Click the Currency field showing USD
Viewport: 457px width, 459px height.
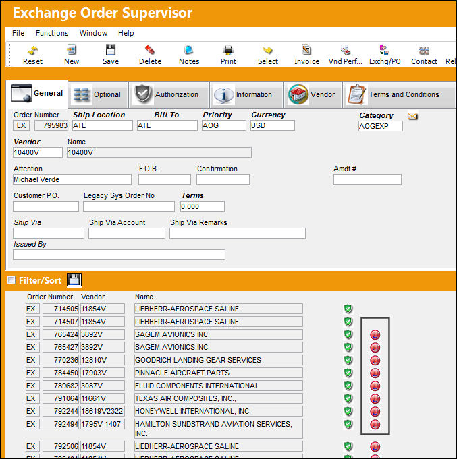click(272, 125)
